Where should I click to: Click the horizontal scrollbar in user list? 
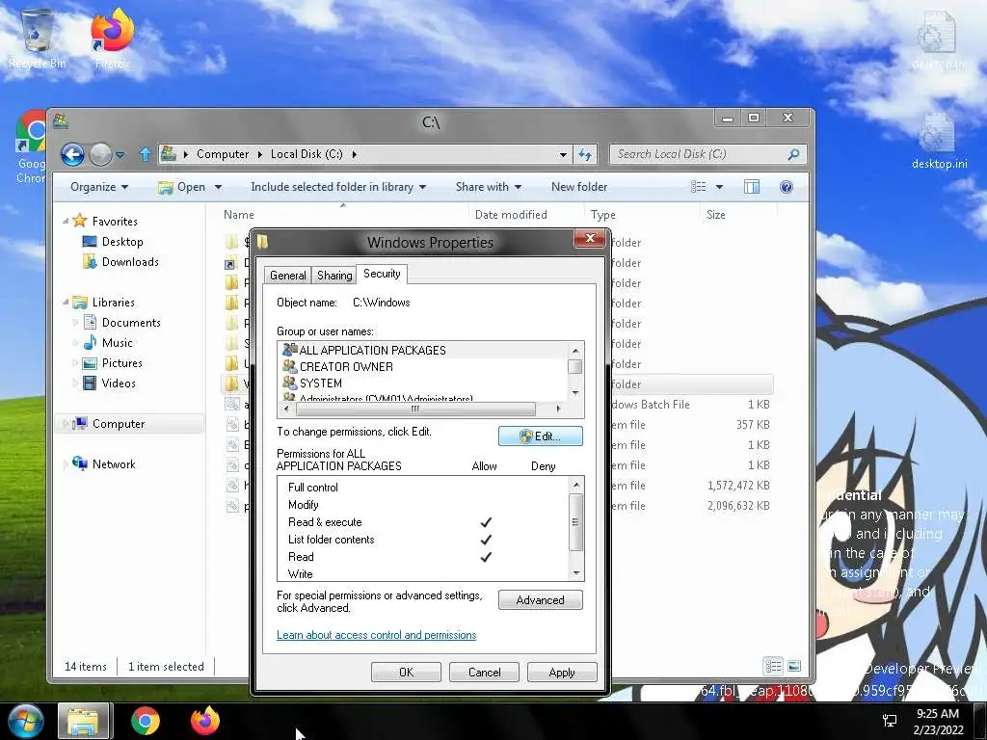tap(415, 409)
